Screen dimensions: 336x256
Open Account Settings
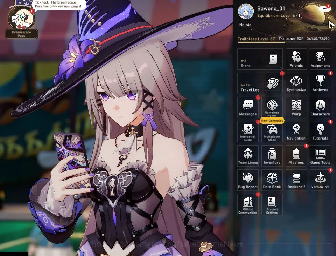pos(272,205)
